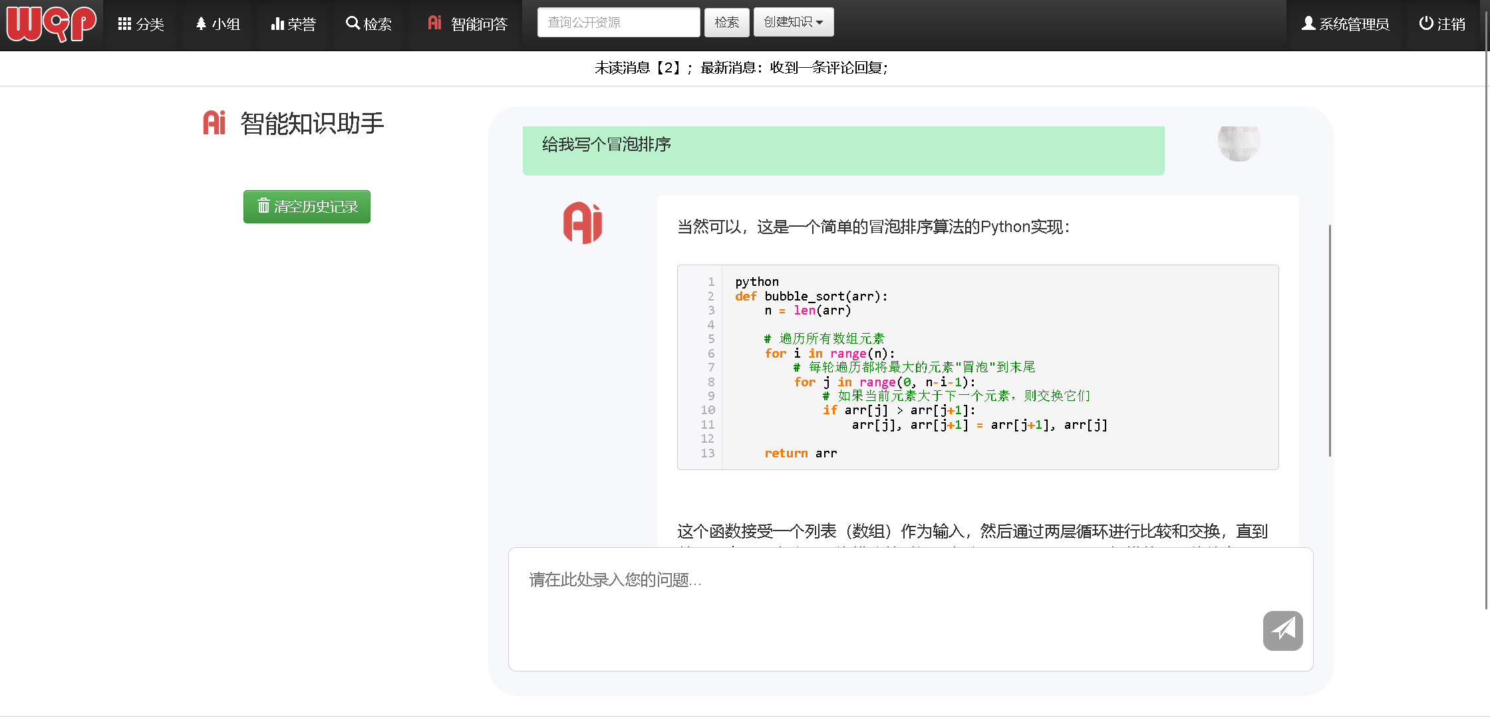The width and height of the screenshot is (1490, 720).
Task: Click the 智能知识助手 heading
Action: click(x=312, y=123)
